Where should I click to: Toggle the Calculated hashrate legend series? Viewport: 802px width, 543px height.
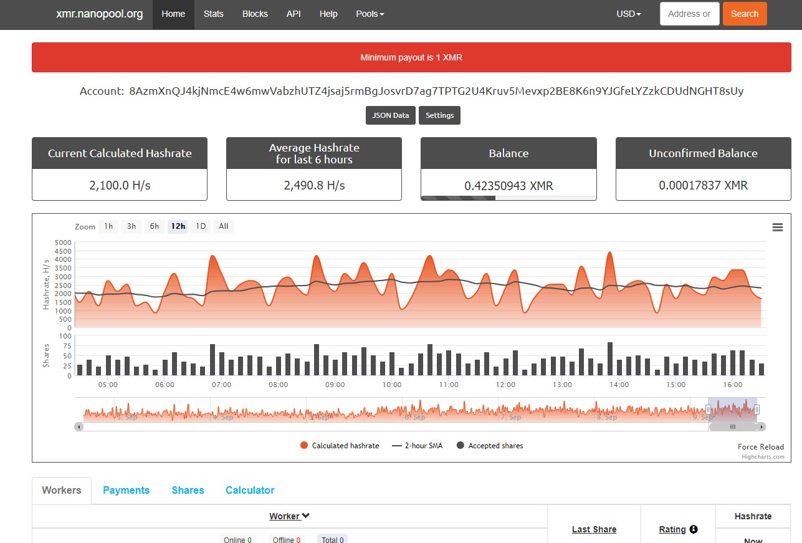[340, 446]
